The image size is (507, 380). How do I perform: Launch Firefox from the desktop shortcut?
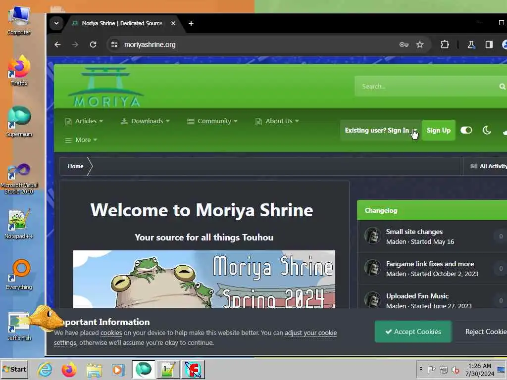(19, 70)
